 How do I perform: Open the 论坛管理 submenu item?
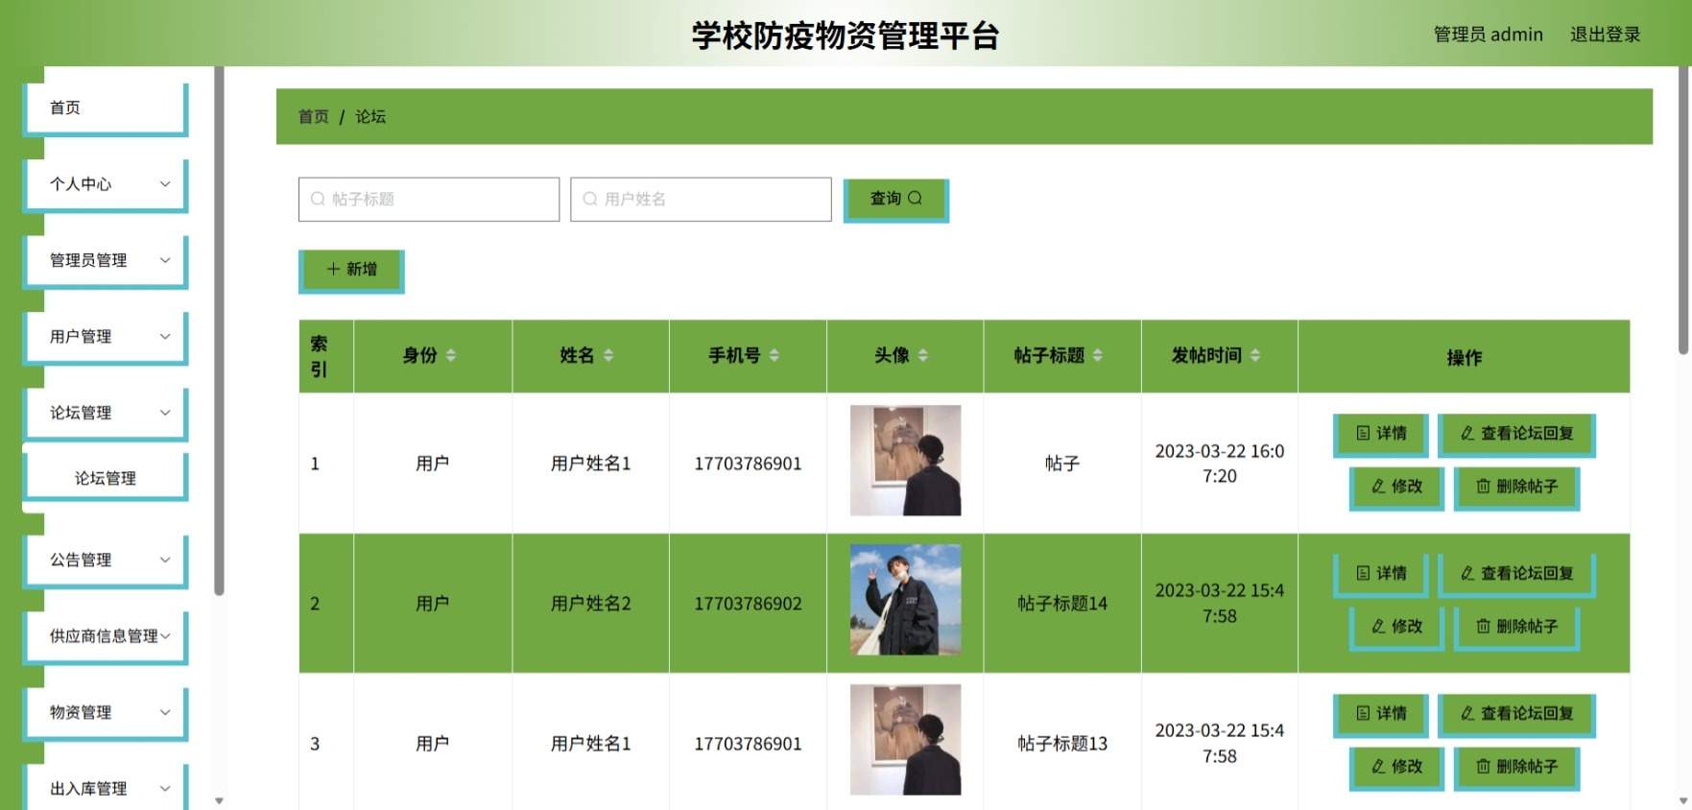point(105,478)
